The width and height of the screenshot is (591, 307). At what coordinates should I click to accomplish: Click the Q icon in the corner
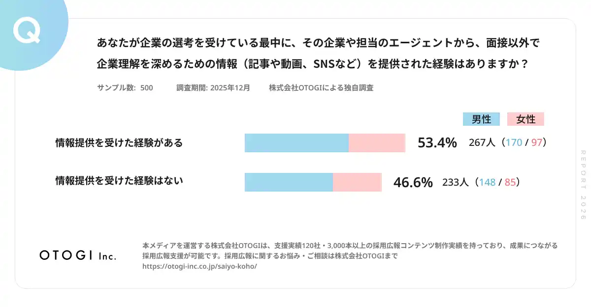click(27, 31)
